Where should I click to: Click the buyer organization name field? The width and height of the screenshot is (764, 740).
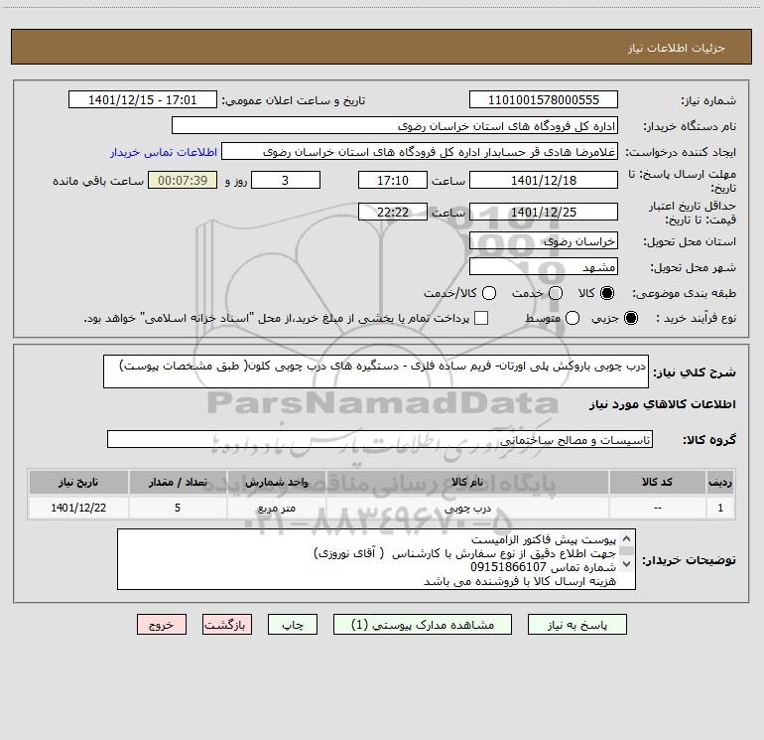click(395, 126)
